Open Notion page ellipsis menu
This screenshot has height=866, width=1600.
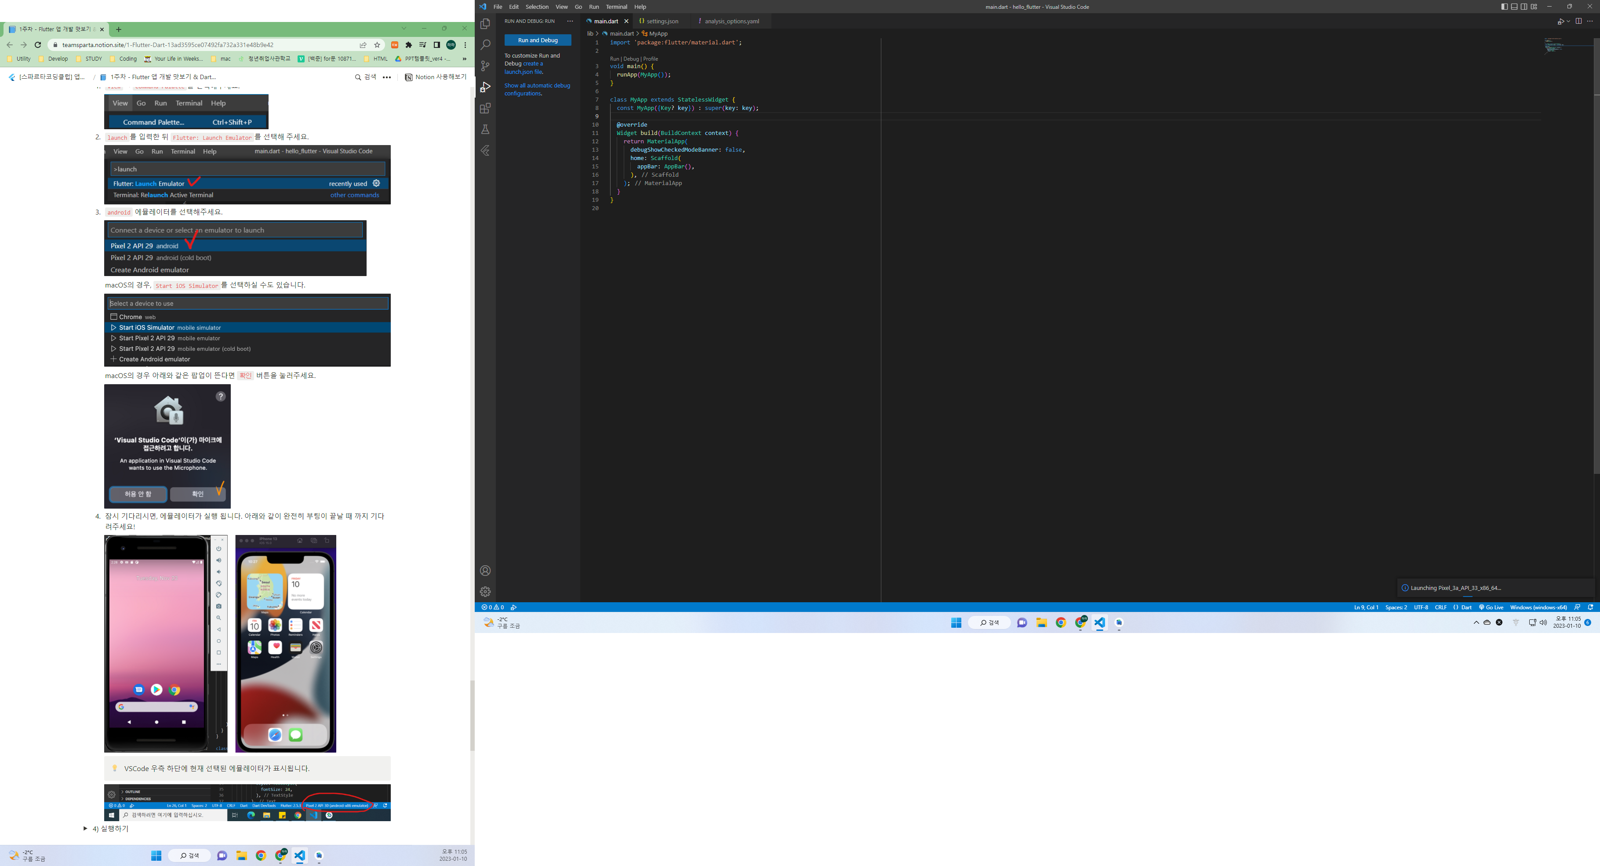(387, 77)
